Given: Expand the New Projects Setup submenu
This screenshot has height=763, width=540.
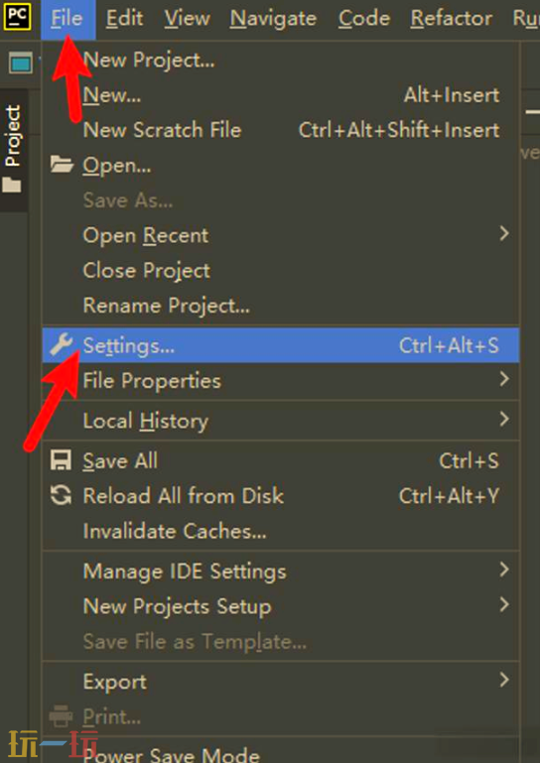Looking at the screenshot, I should pyautogui.click(x=281, y=606).
